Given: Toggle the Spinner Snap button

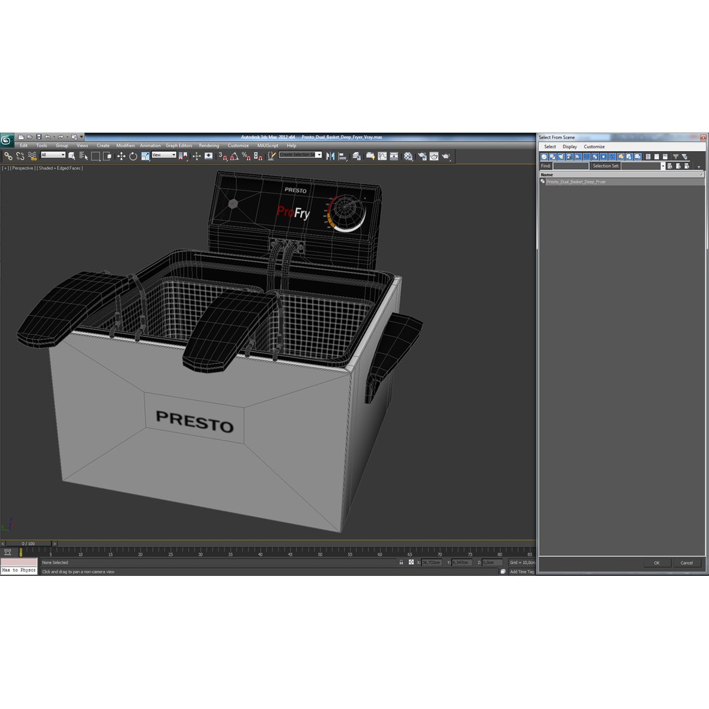Looking at the screenshot, I should [x=258, y=156].
